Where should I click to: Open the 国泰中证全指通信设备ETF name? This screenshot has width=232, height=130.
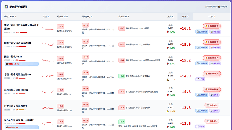[x=18, y=43]
